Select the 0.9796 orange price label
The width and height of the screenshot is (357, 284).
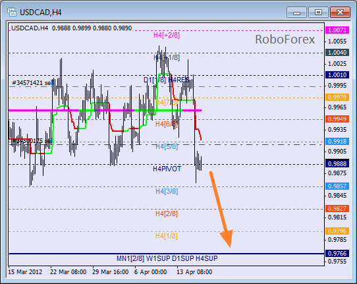pyautogui.click(x=337, y=231)
